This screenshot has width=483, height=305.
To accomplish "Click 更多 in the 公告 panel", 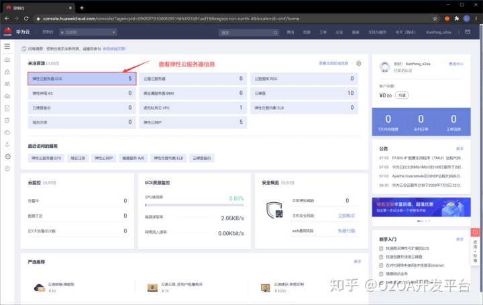I will click(x=460, y=148).
